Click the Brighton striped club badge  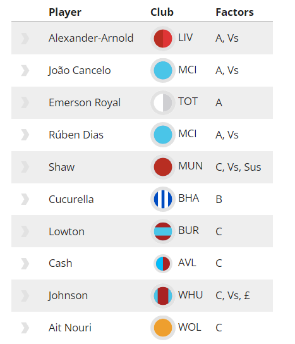163,199
